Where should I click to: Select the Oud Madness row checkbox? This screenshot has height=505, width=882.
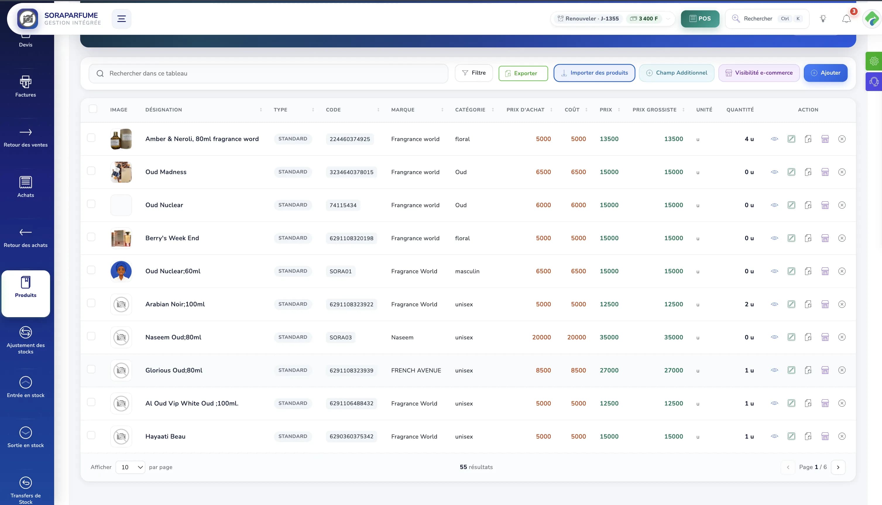pos(91,171)
